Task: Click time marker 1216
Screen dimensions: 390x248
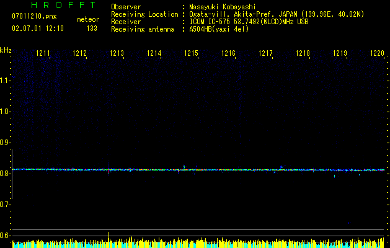Action: (228, 53)
